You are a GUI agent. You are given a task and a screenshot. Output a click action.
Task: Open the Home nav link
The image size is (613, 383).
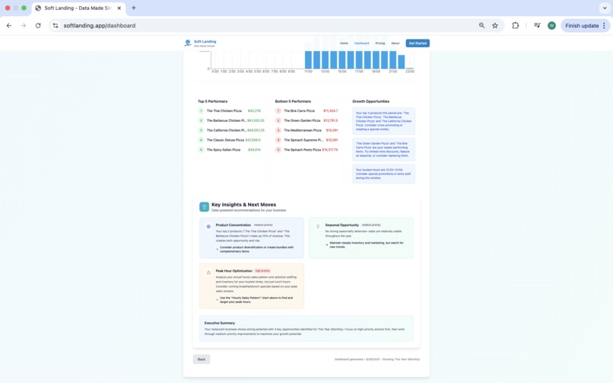344,43
